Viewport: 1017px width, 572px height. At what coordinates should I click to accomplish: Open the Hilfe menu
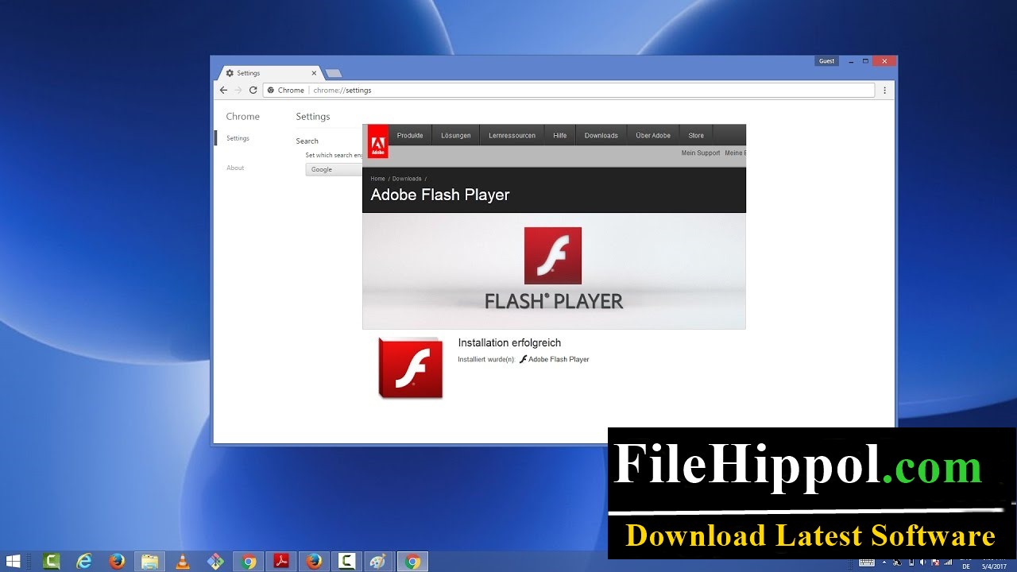click(560, 135)
